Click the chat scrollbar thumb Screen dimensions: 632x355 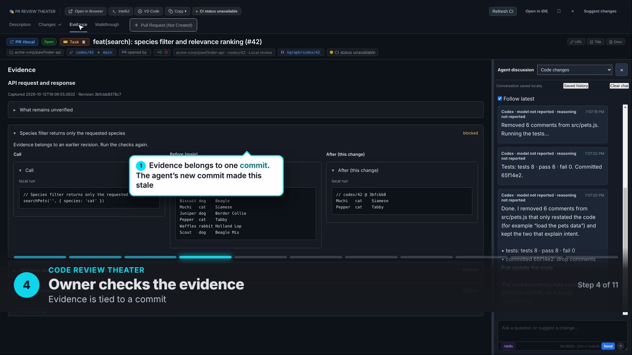point(625,249)
